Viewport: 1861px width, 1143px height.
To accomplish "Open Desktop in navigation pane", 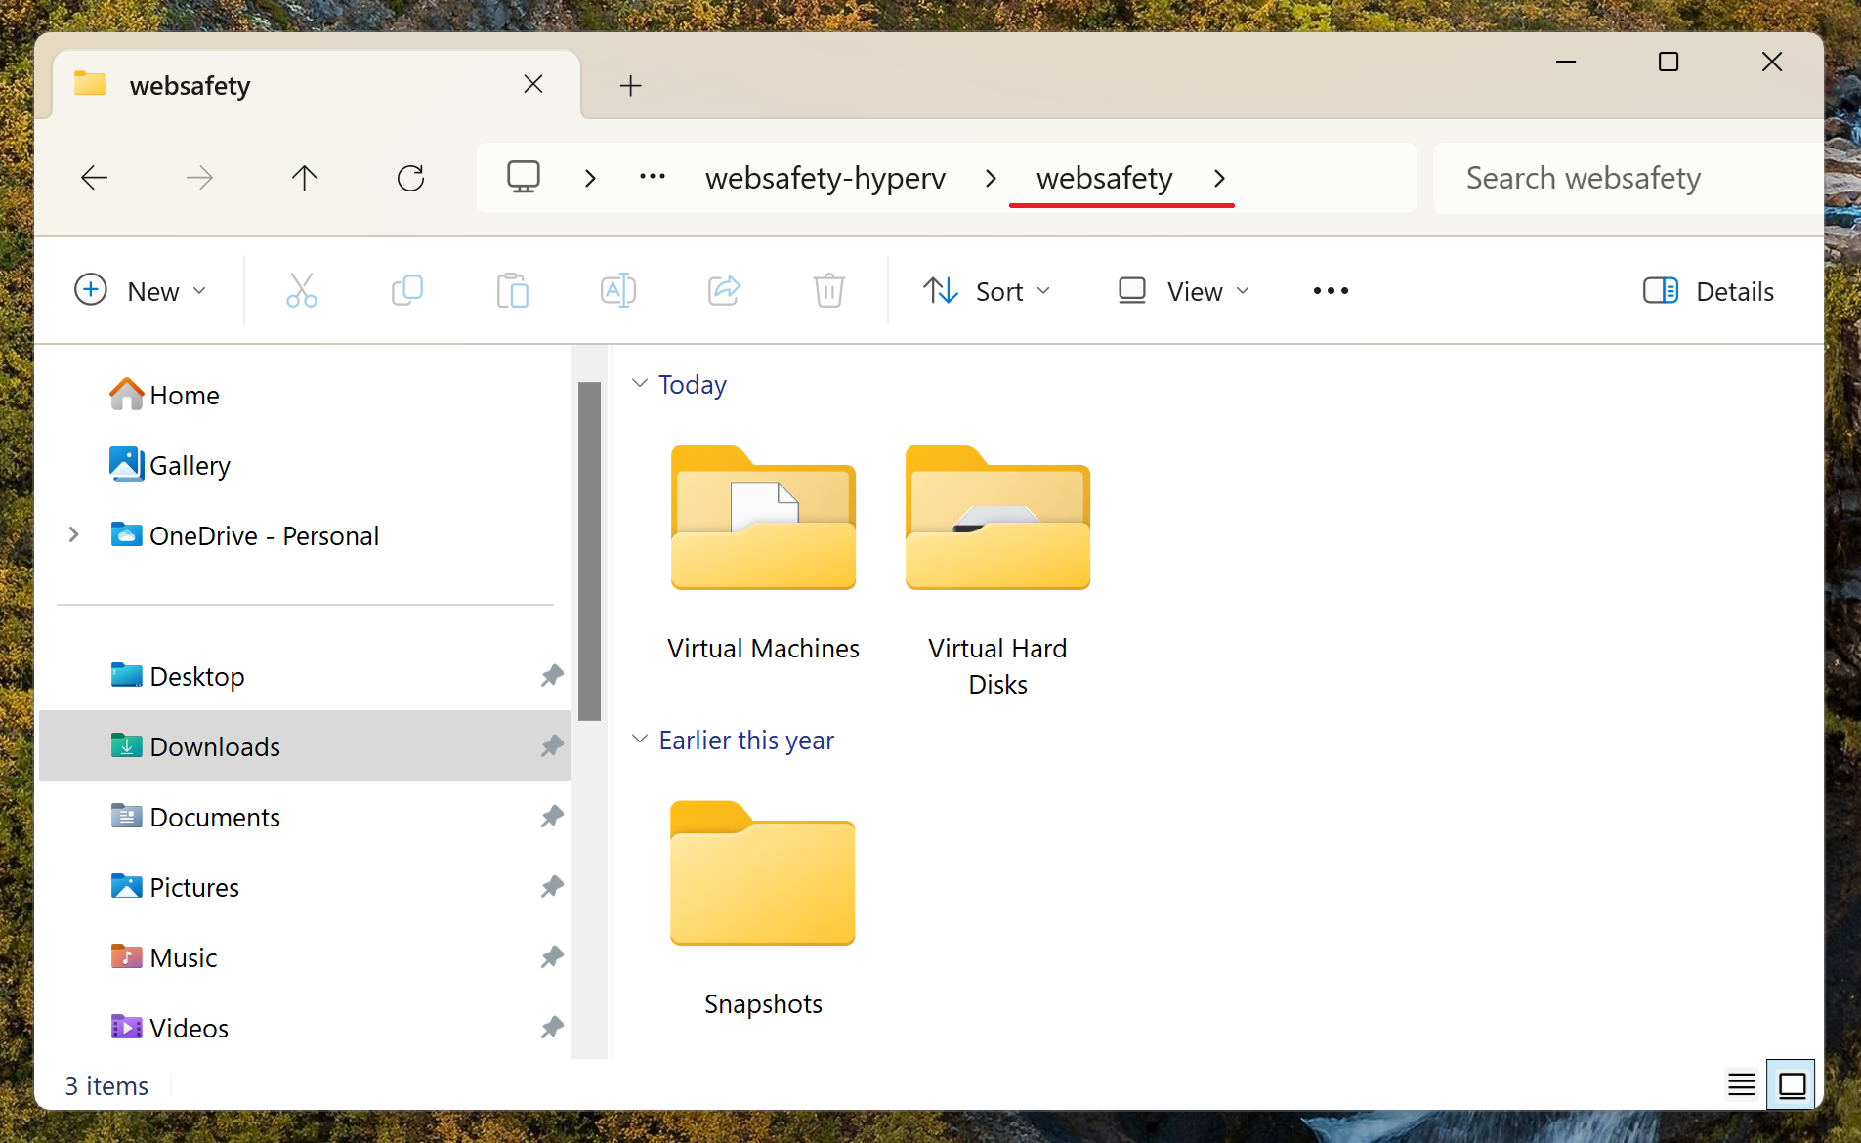I will (305, 676).
